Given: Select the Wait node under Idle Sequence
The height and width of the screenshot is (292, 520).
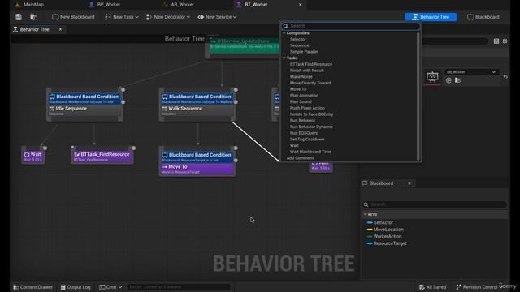Looking at the screenshot, I should click(x=32, y=156).
